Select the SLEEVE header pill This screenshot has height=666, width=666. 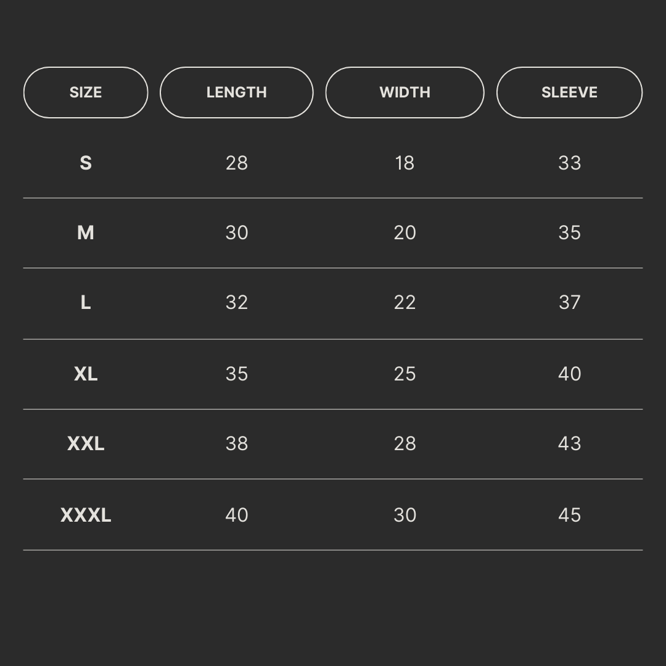point(569,92)
